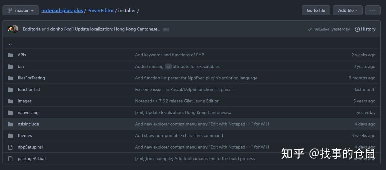
Task: Click the green check status icon
Action: pyautogui.click(x=309, y=29)
